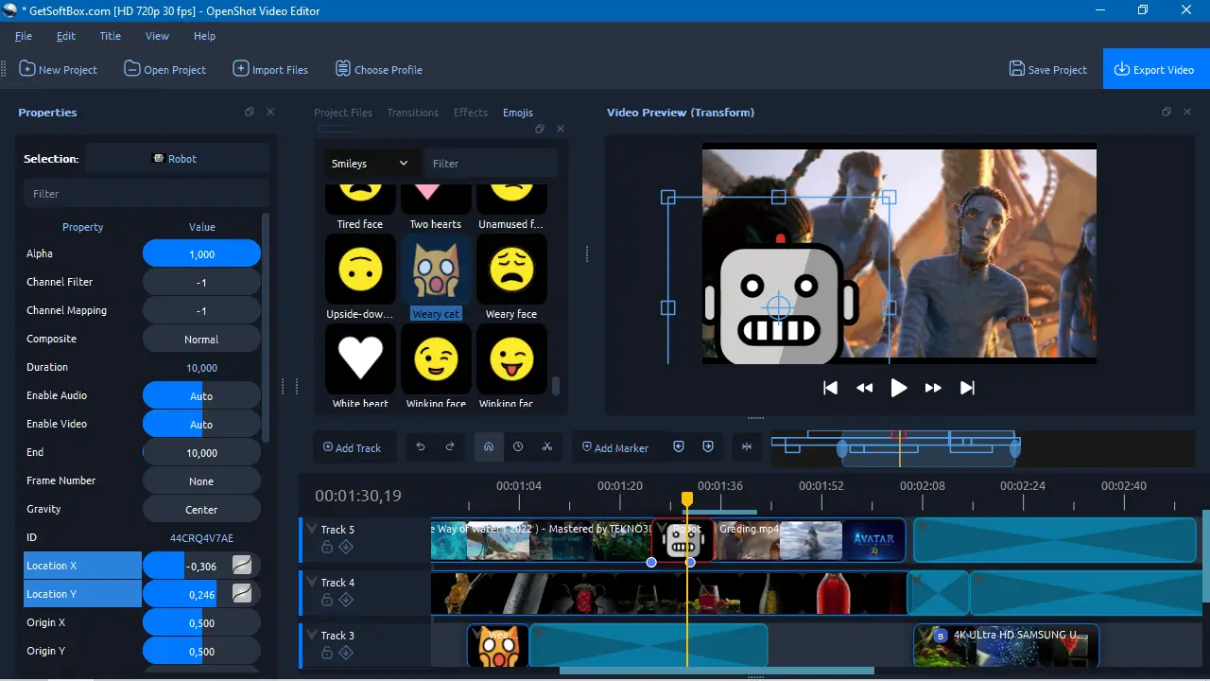Image resolution: width=1210 pixels, height=681 pixels.
Task: Focus the Emojis filter field
Action: [x=491, y=163]
